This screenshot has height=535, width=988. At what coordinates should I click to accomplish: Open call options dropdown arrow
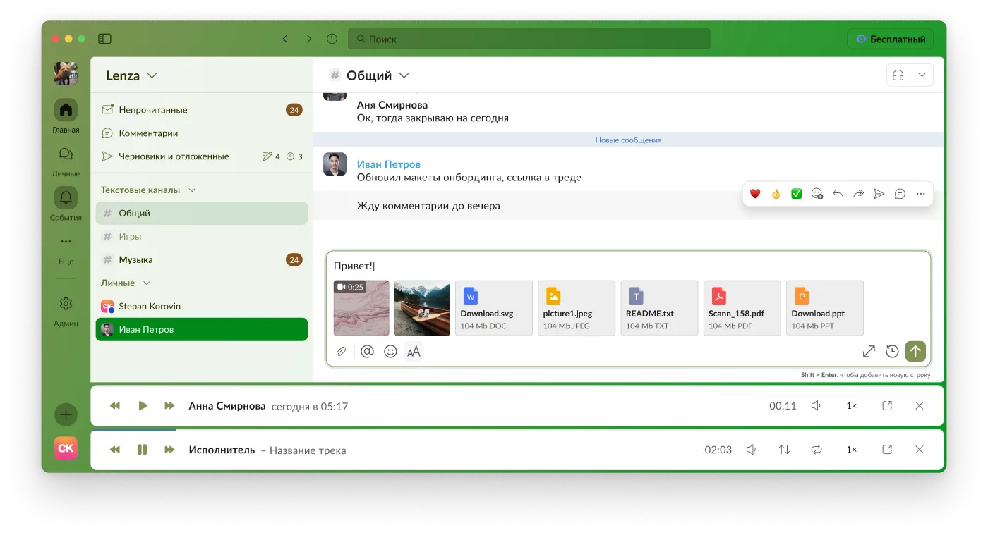coord(922,75)
